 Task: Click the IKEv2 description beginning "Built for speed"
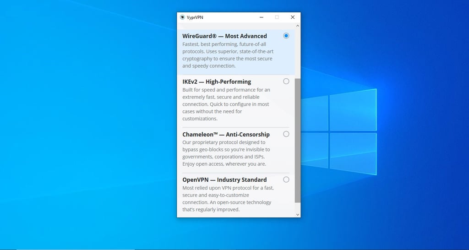(226, 104)
